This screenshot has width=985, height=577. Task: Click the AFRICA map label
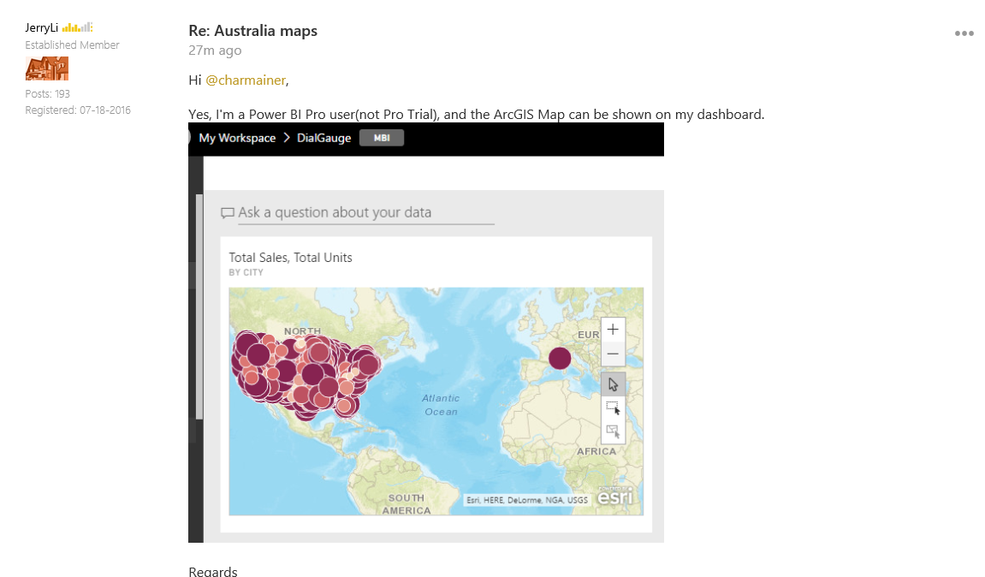point(596,451)
